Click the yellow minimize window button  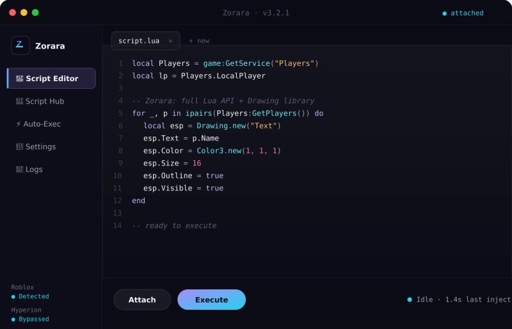click(24, 13)
